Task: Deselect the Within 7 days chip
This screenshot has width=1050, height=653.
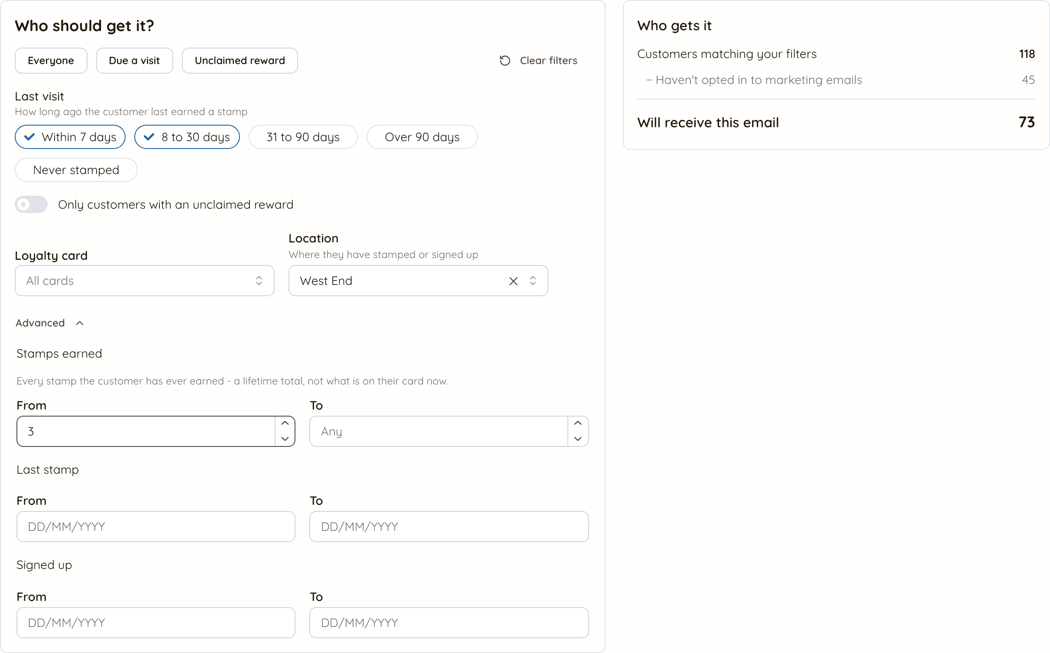Action: tap(70, 137)
